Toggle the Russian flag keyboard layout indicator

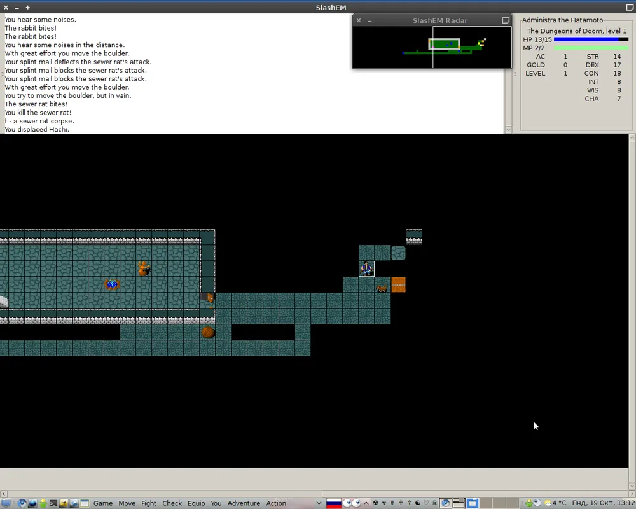[333, 503]
